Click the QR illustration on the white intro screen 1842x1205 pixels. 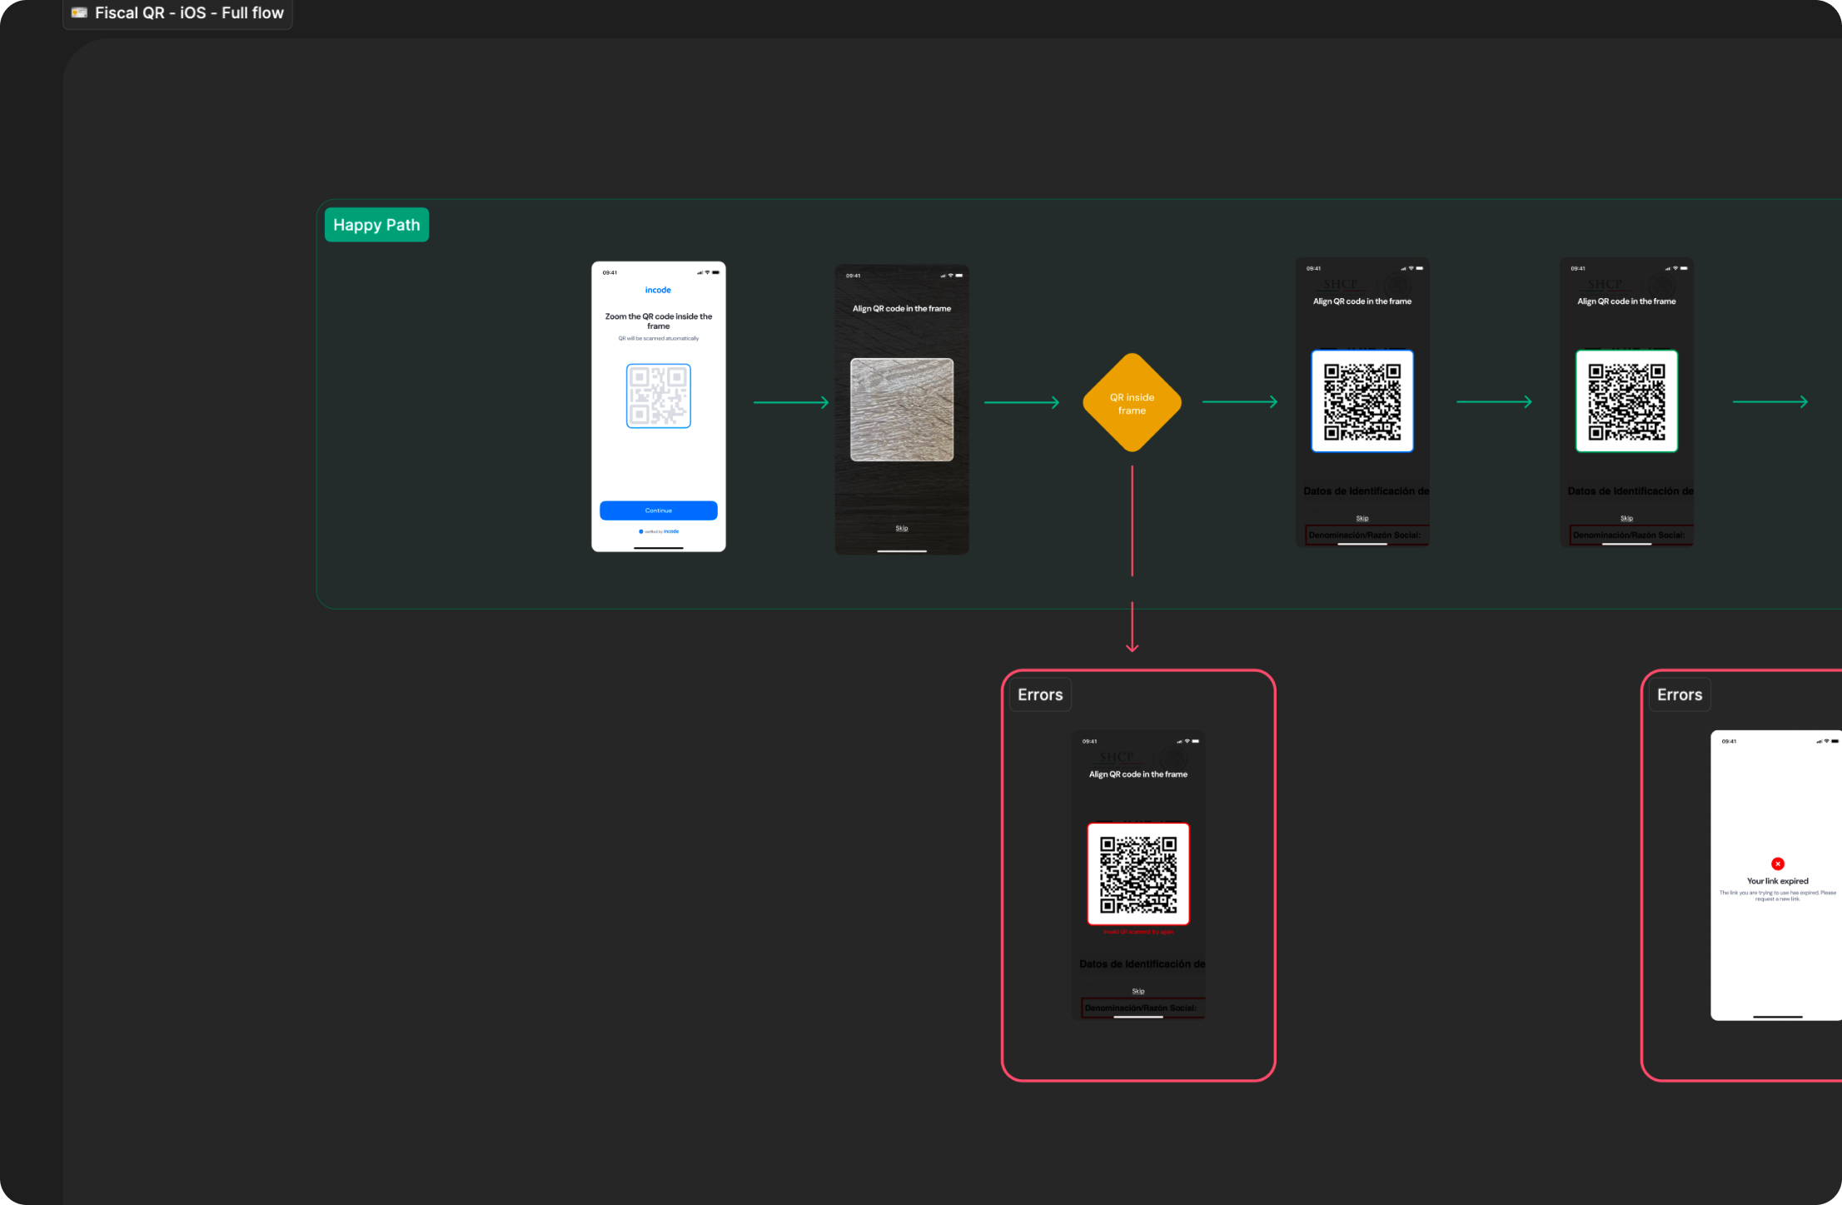(x=659, y=396)
